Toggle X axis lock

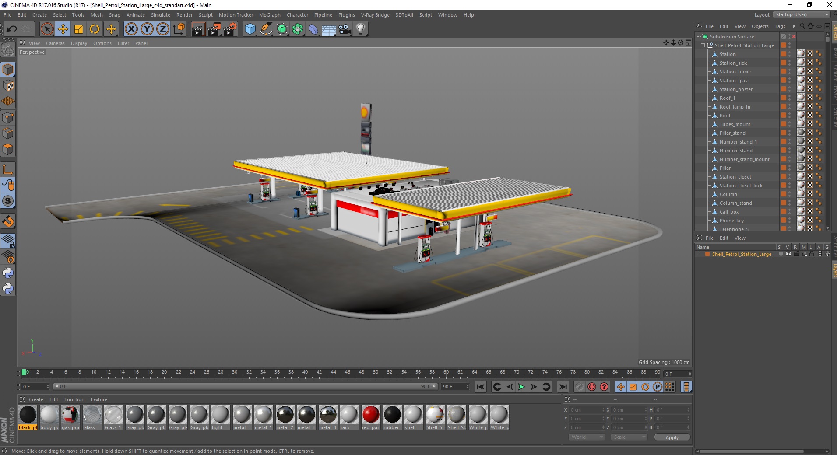point(131,29)
